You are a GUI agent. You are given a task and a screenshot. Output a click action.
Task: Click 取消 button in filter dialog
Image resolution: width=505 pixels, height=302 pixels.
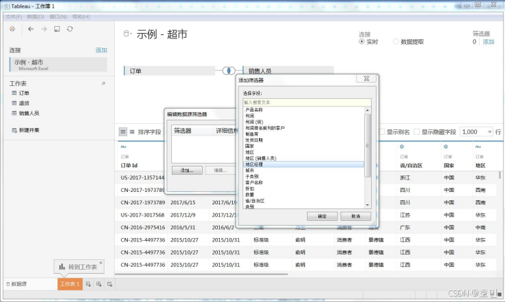coord(356,216)
